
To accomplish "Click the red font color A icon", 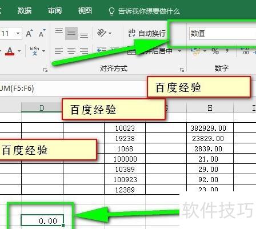I will click(10, 51).
